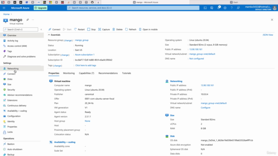Open the help question mark icon

click(x=232, y=8)
